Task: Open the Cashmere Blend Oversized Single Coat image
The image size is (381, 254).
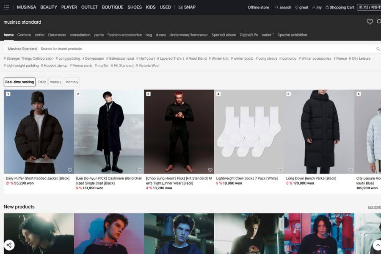Action: click(x=109, y=131)
